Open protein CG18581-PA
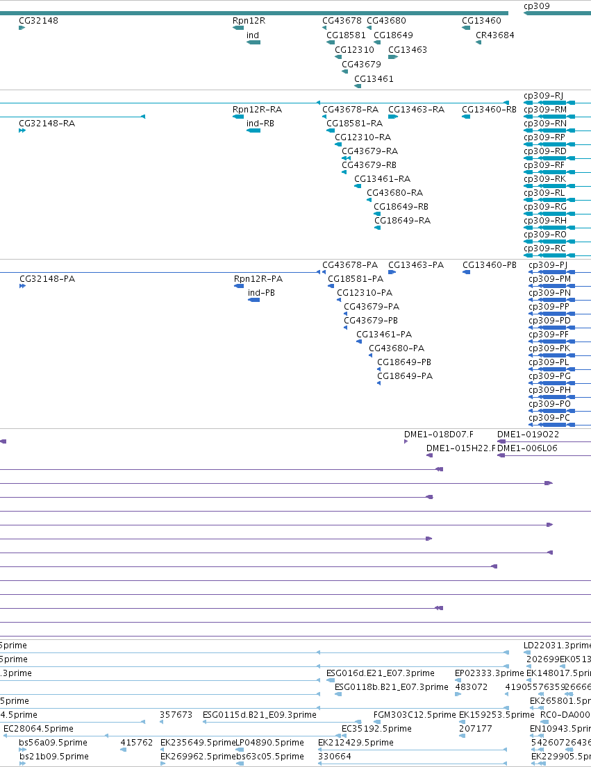Viewport: 591px width, 767px height. coord(356,279)
